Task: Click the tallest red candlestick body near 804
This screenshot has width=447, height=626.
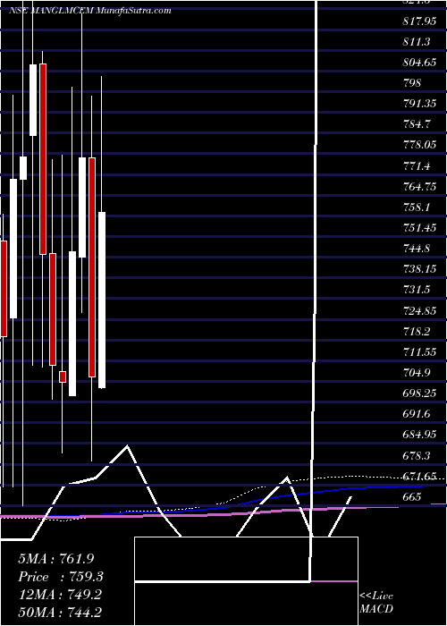Action: (43, 159)
